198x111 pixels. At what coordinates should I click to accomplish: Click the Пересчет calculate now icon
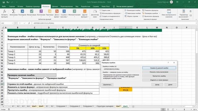pyautogui.click(x=191, y=11)
